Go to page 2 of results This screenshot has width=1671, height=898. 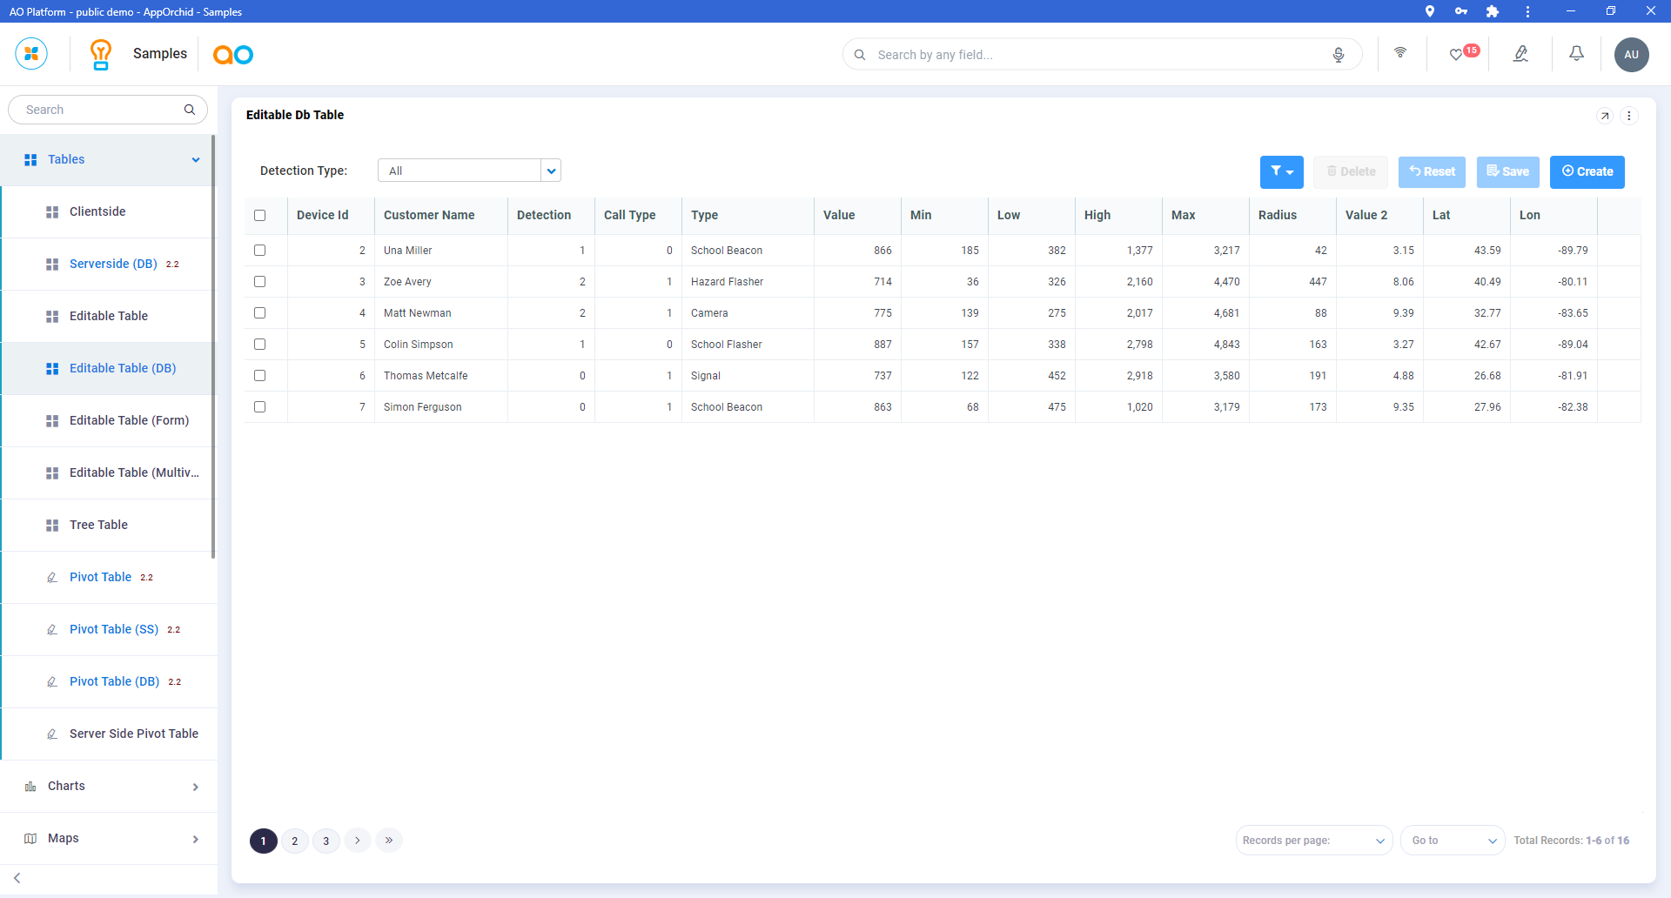(x=295, y=841)
